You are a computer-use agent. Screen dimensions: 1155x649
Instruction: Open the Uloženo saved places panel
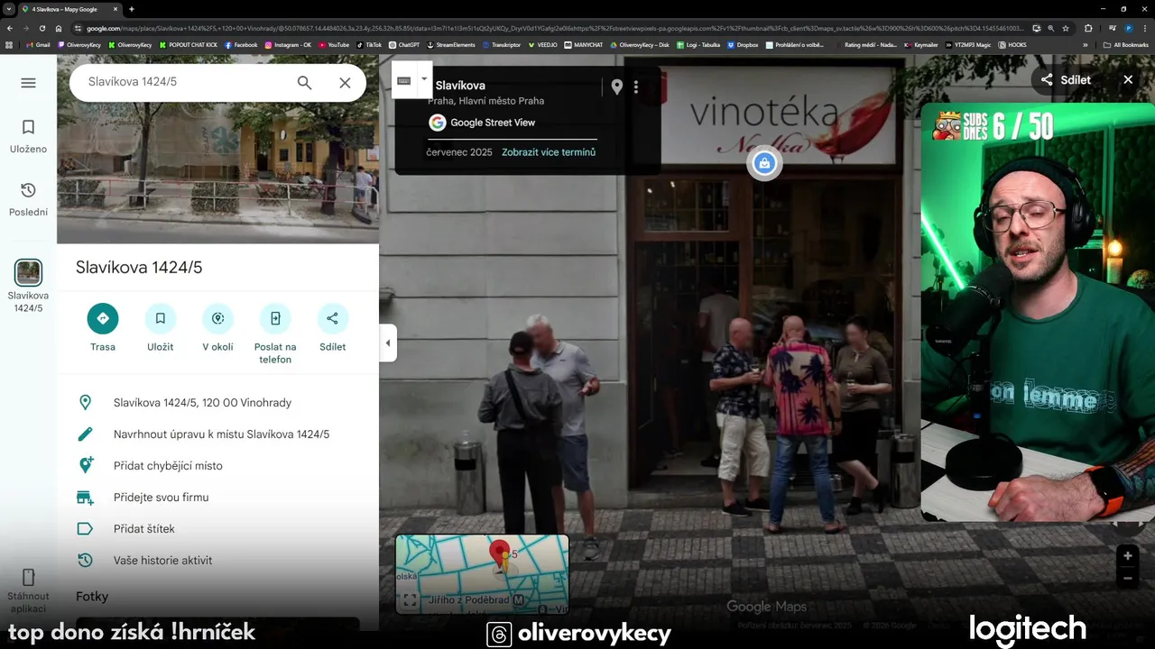point(28,136)
